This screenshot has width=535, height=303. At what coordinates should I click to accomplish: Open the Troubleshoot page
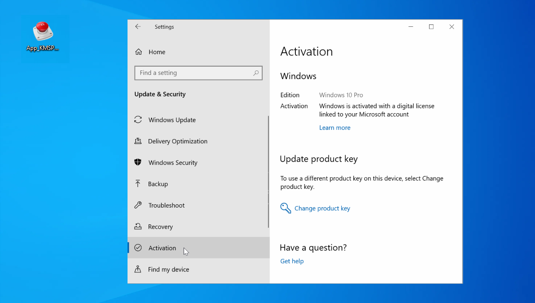198,205
